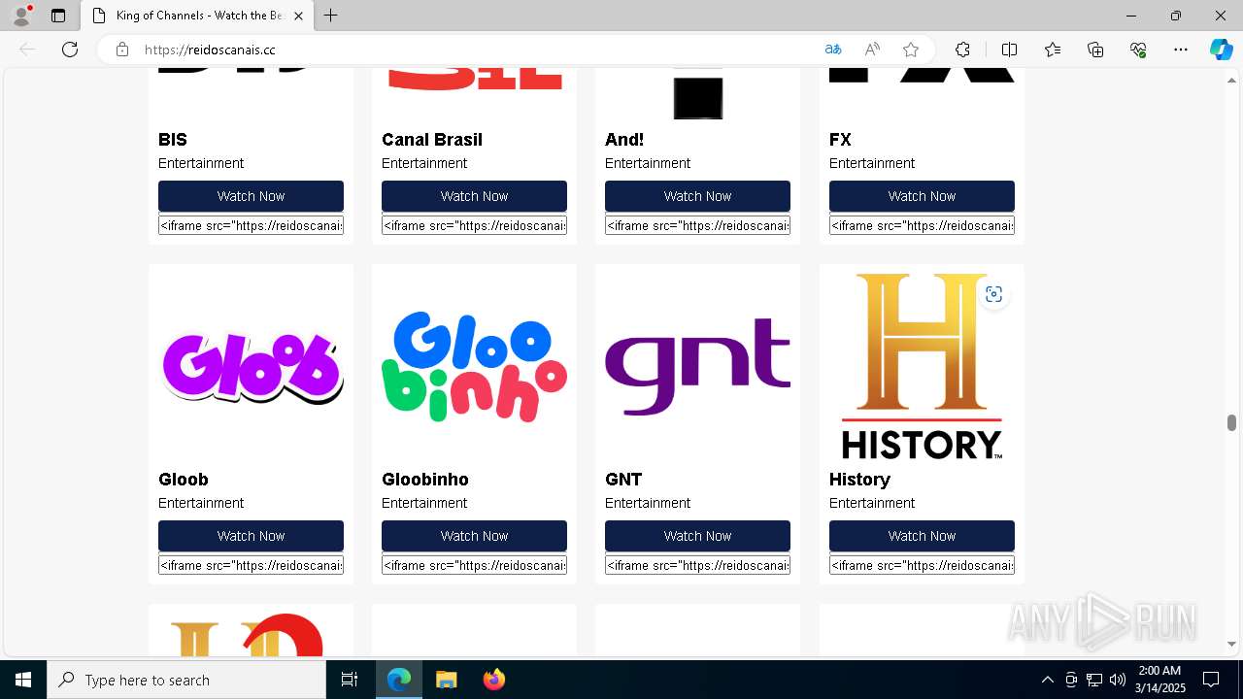Click the History channel logo

click(x=922, y=367)
